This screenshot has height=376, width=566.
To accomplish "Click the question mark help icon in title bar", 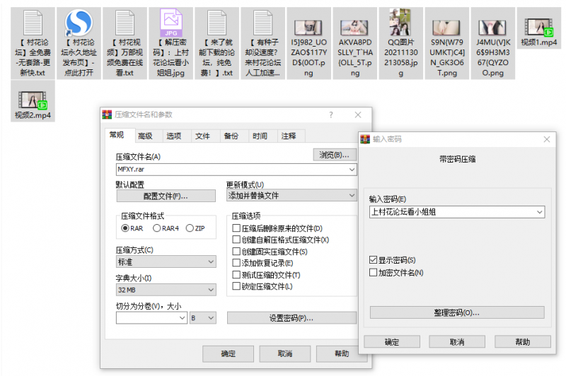I will pyautogui.click(x=330, y=115).
